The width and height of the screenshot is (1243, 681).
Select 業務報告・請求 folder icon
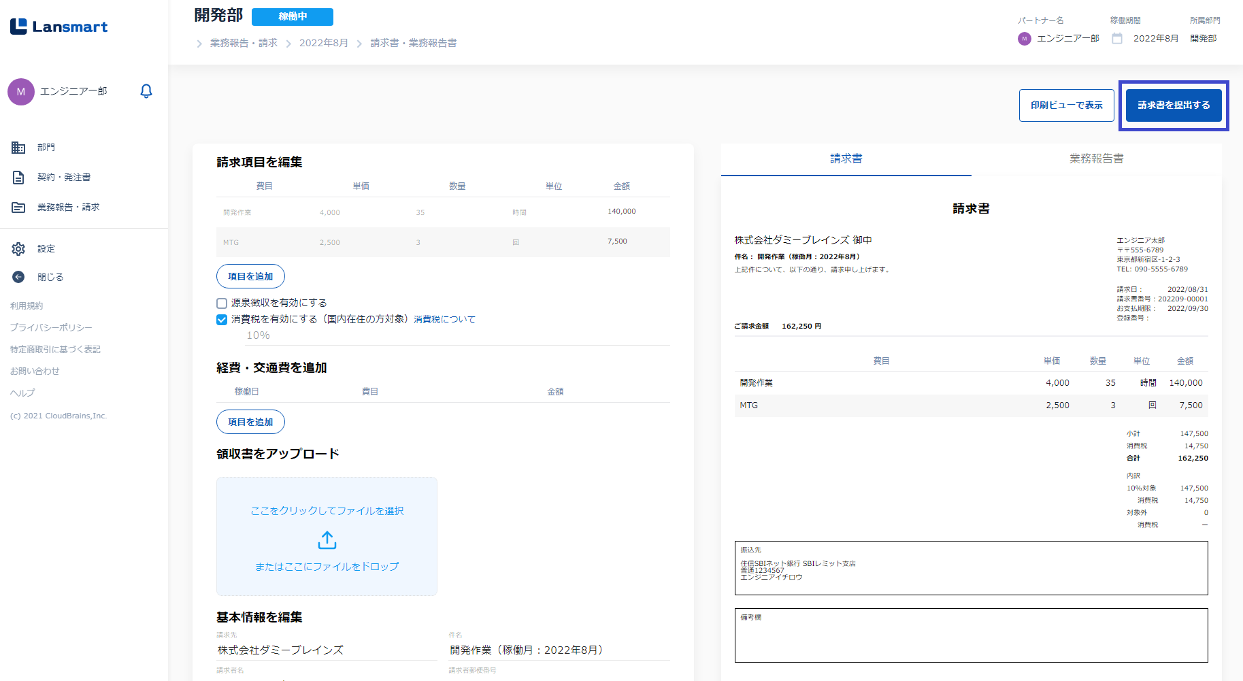tap(18, 207)
